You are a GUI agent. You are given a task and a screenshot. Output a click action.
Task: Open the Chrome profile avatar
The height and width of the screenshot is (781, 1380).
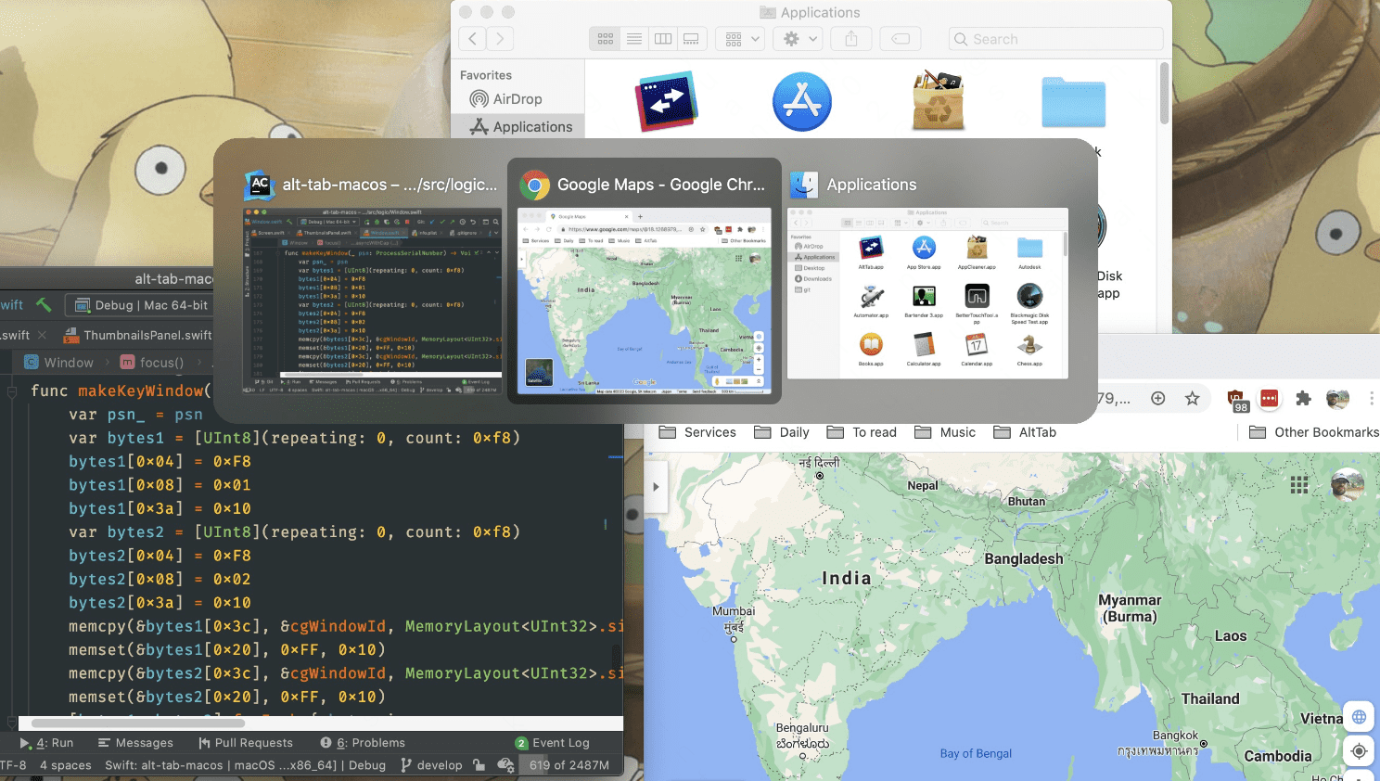point(1337,398)
